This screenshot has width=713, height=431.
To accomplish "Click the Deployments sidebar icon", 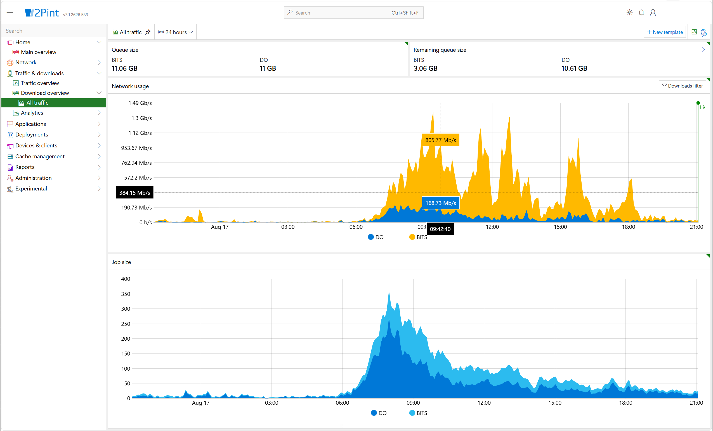I will pos(10,135).
